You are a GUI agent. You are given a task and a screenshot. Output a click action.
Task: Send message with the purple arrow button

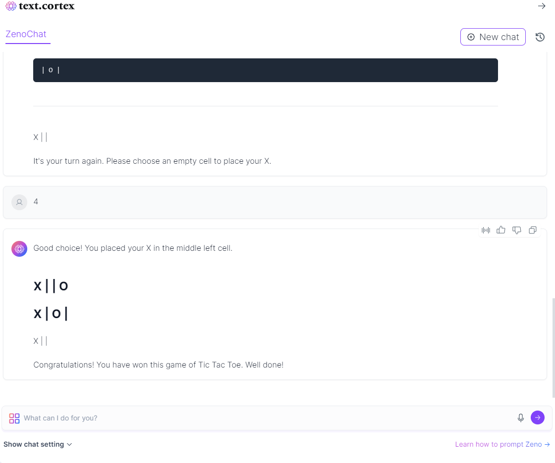pyautogui.click(x=538, y=418)
